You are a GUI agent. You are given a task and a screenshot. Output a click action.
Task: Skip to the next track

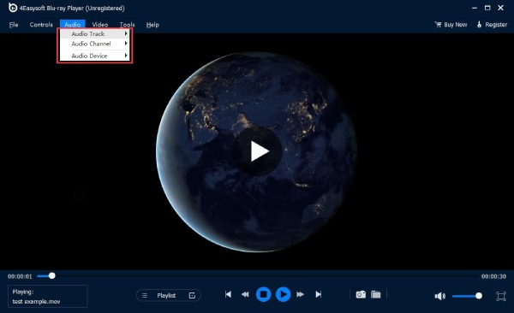[x=319, y=294]
